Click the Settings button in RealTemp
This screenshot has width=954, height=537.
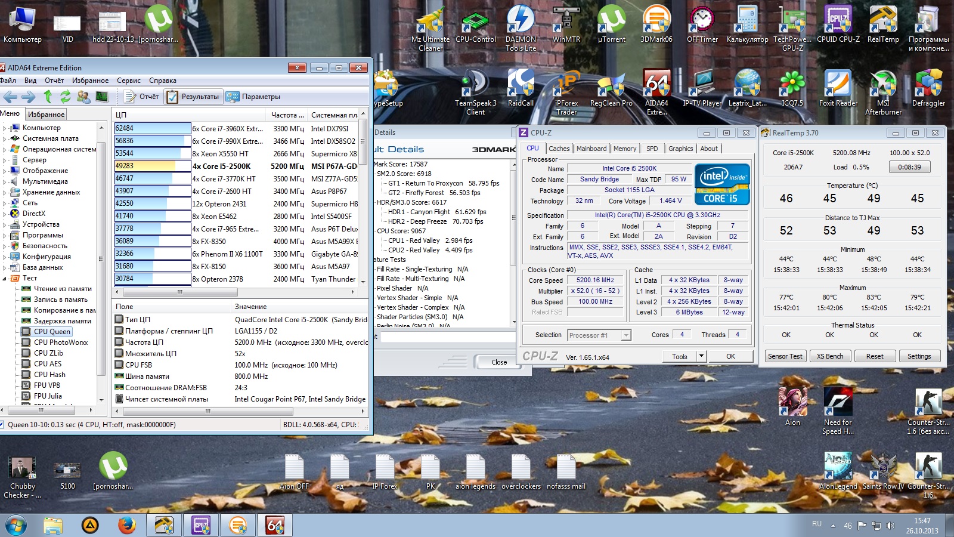point(919,356)
